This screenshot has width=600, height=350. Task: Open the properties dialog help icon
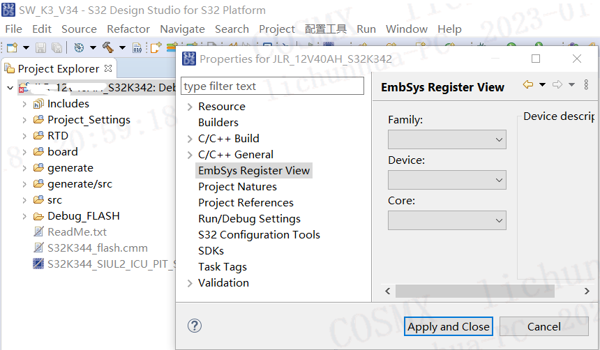[x=195, y=326]
